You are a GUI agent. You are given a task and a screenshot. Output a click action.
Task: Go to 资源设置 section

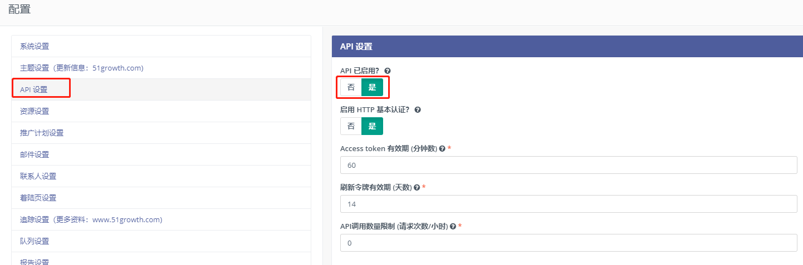35,111
